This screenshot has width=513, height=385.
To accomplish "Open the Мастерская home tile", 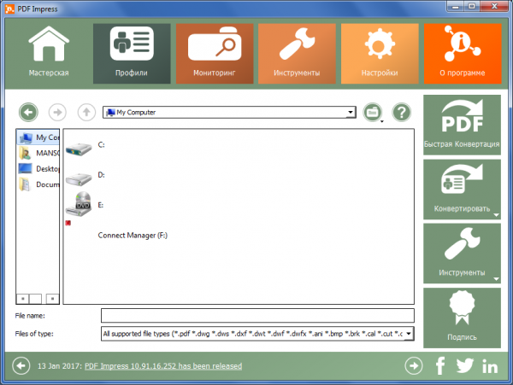I will 49,53.
